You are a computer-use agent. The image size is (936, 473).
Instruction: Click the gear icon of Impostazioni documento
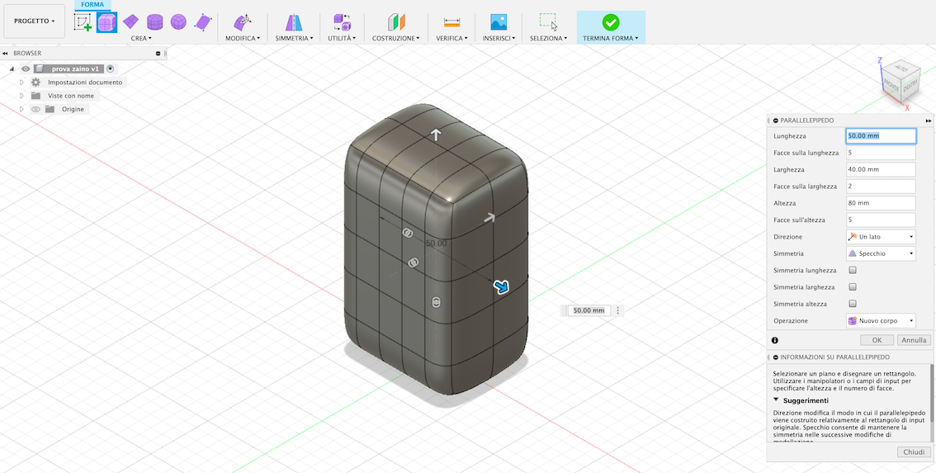[x=35, y=82]
